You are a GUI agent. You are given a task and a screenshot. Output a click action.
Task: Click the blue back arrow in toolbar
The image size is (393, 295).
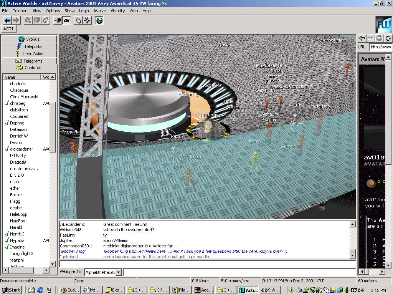7,20
